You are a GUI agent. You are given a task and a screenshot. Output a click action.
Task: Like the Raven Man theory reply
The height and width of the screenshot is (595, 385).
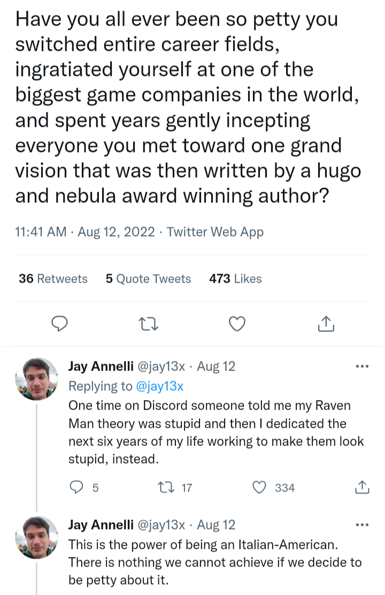tap(259, 487)
